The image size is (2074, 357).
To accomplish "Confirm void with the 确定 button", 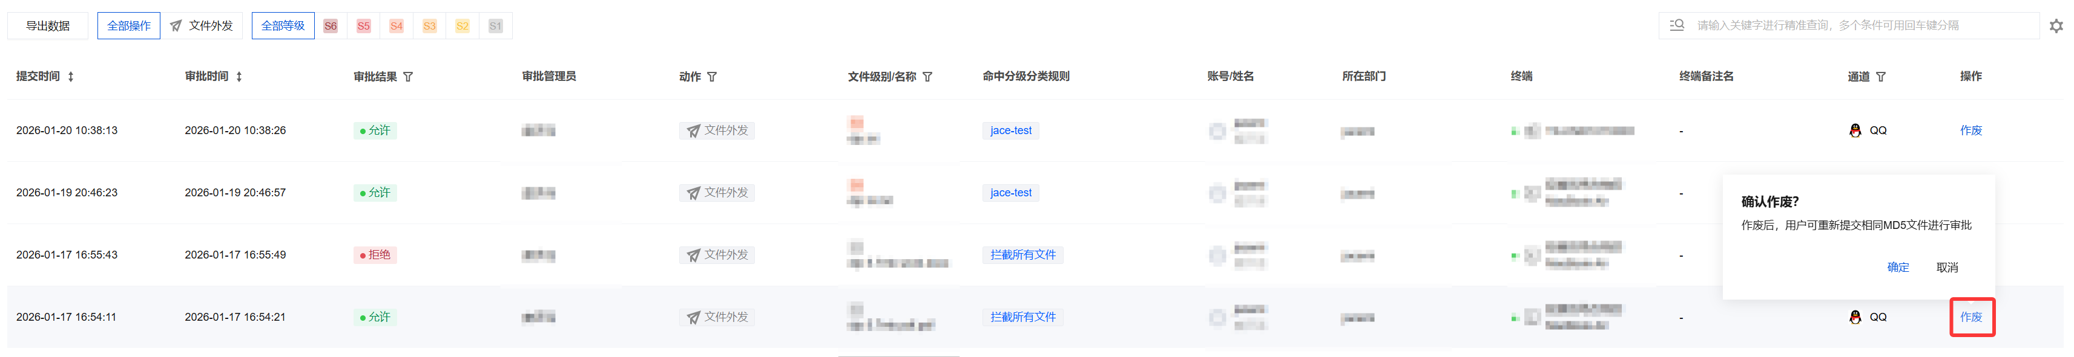I will 1898,267.
